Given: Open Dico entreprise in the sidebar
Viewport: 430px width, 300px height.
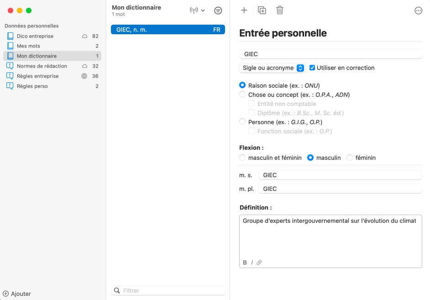Looking at the screenshot, I should click(35, 36).
